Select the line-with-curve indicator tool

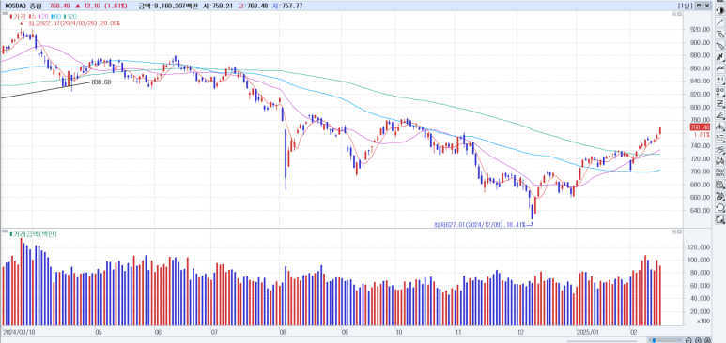tap(720, 68)
